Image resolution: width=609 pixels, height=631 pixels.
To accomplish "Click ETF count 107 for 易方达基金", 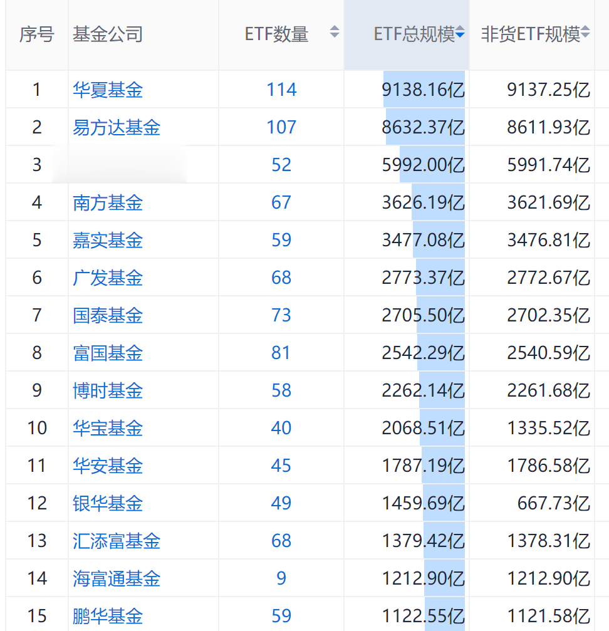I will pyautogui.click(x=281, y=128).
